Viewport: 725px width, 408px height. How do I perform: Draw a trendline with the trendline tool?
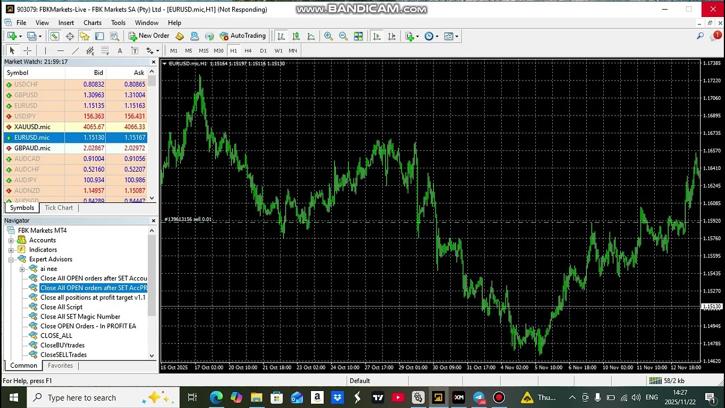pos(75,51)
